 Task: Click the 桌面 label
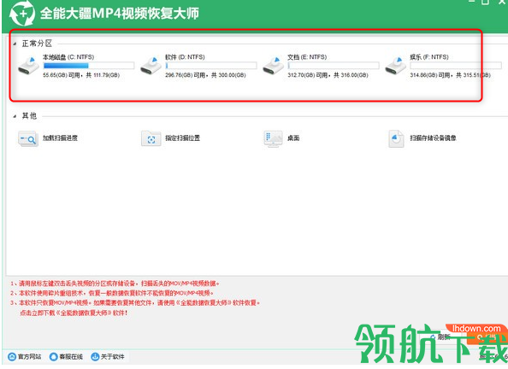[293, 138]
